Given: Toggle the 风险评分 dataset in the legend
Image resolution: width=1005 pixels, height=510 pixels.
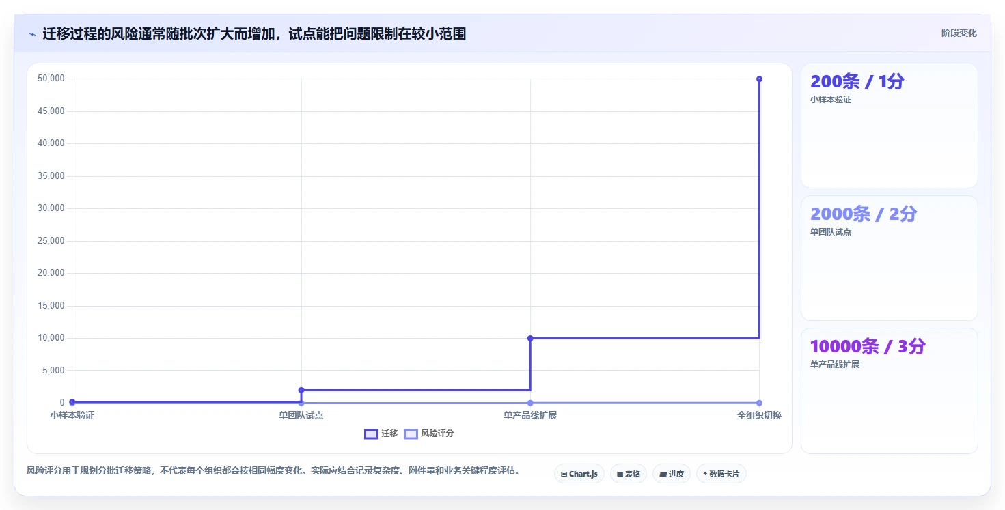Looking at the screenshot, I should 429,434.
